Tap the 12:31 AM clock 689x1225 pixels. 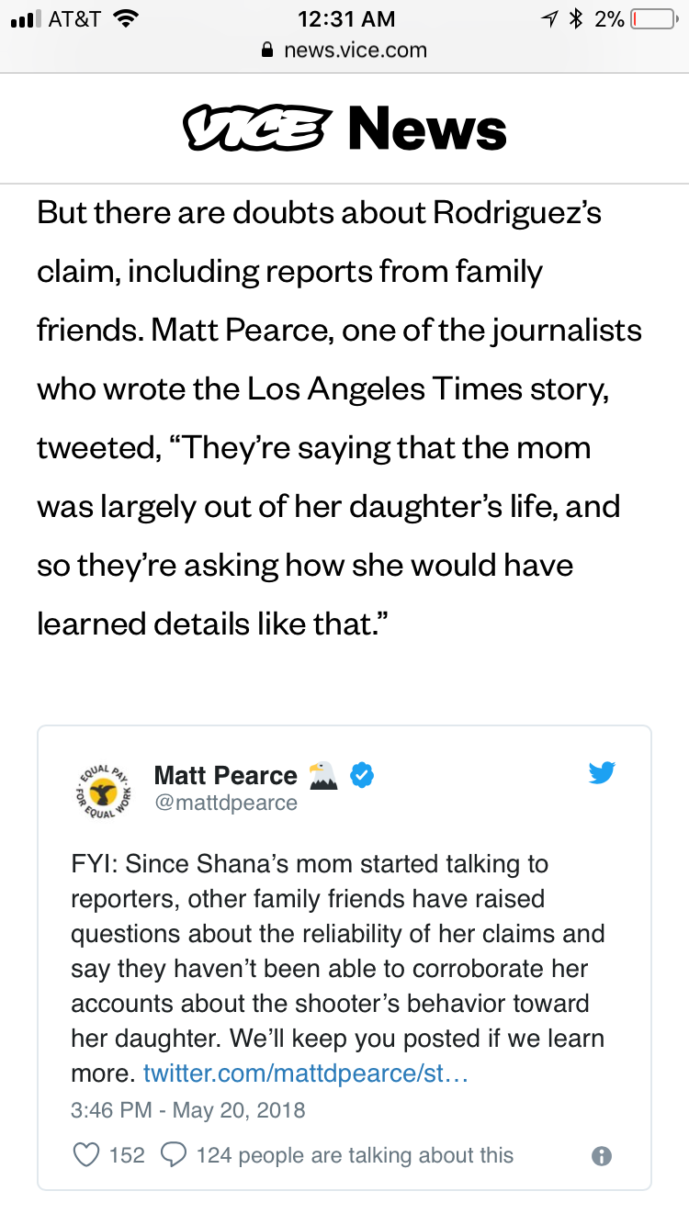tap(346, 18)
